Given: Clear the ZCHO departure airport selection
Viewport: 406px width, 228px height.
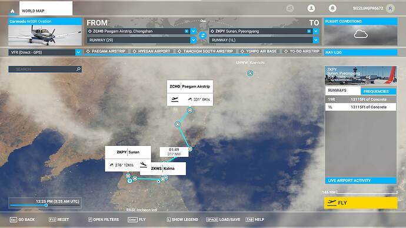Looking at the screenshot, I should pos(187,31).
